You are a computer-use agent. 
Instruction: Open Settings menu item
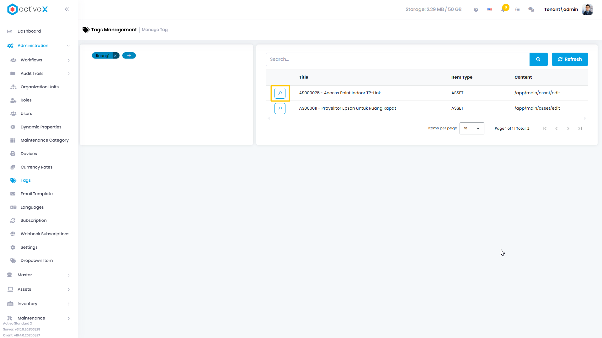coord(29,247)
